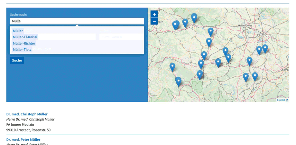Select the marker just below the Erfurt label
The width and height of the screenshot is (296, 145).
(x=201, y=64)
